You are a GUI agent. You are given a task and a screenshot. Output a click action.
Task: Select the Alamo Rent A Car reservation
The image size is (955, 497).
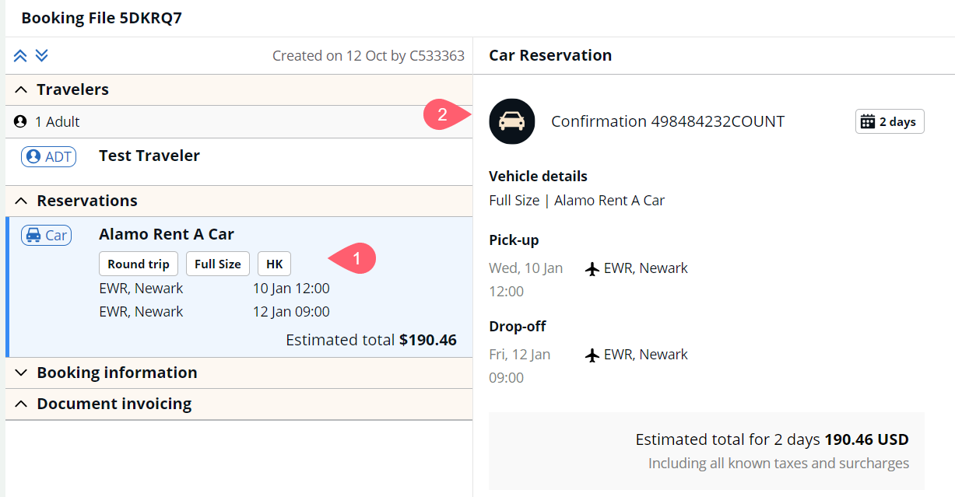tap(239, 287)
